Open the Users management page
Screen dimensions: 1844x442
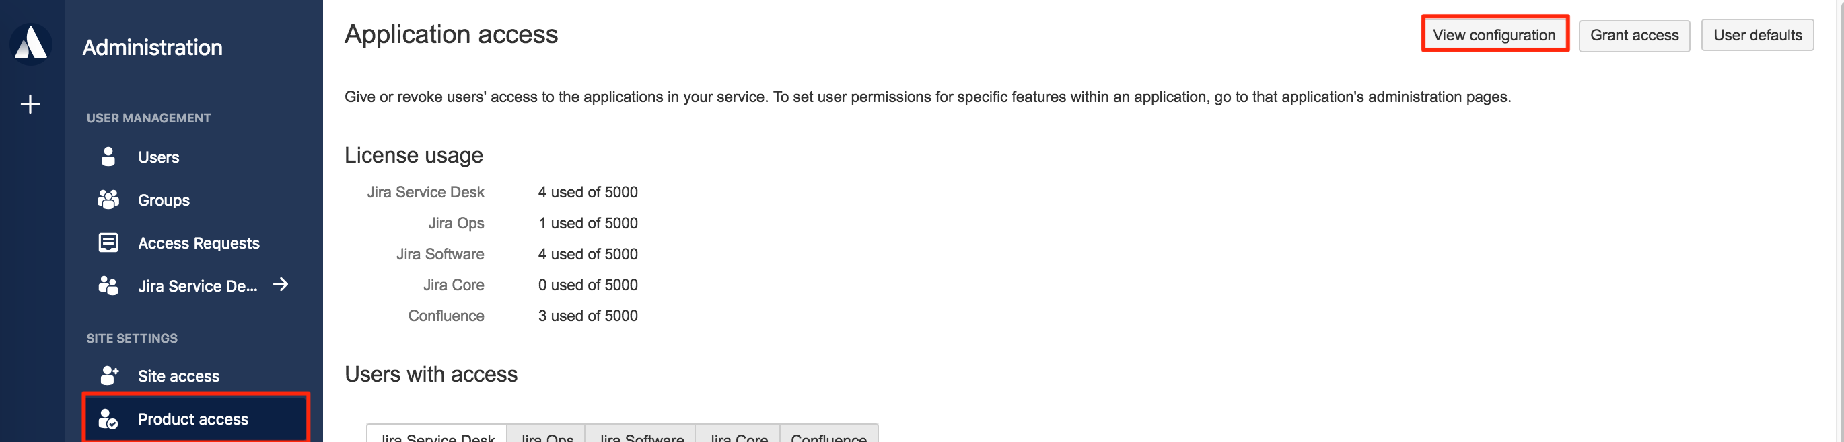click(x=158, y=157)
